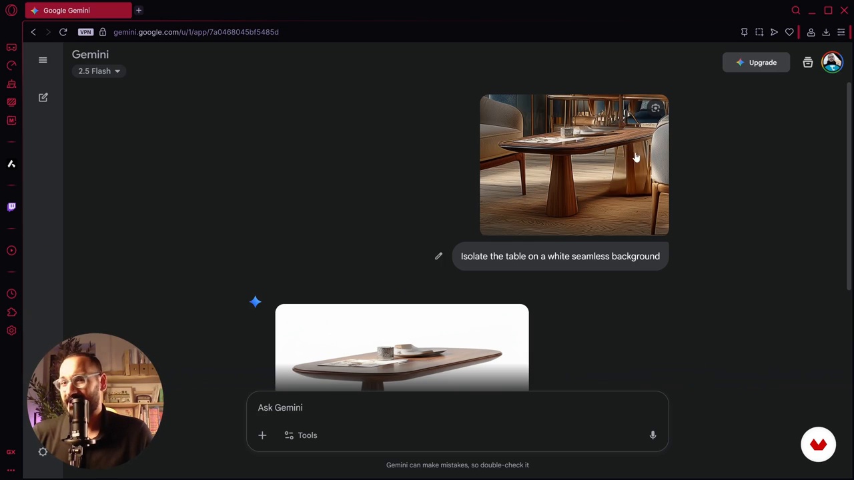Click the red floating round button

click(x=819, y=445)
